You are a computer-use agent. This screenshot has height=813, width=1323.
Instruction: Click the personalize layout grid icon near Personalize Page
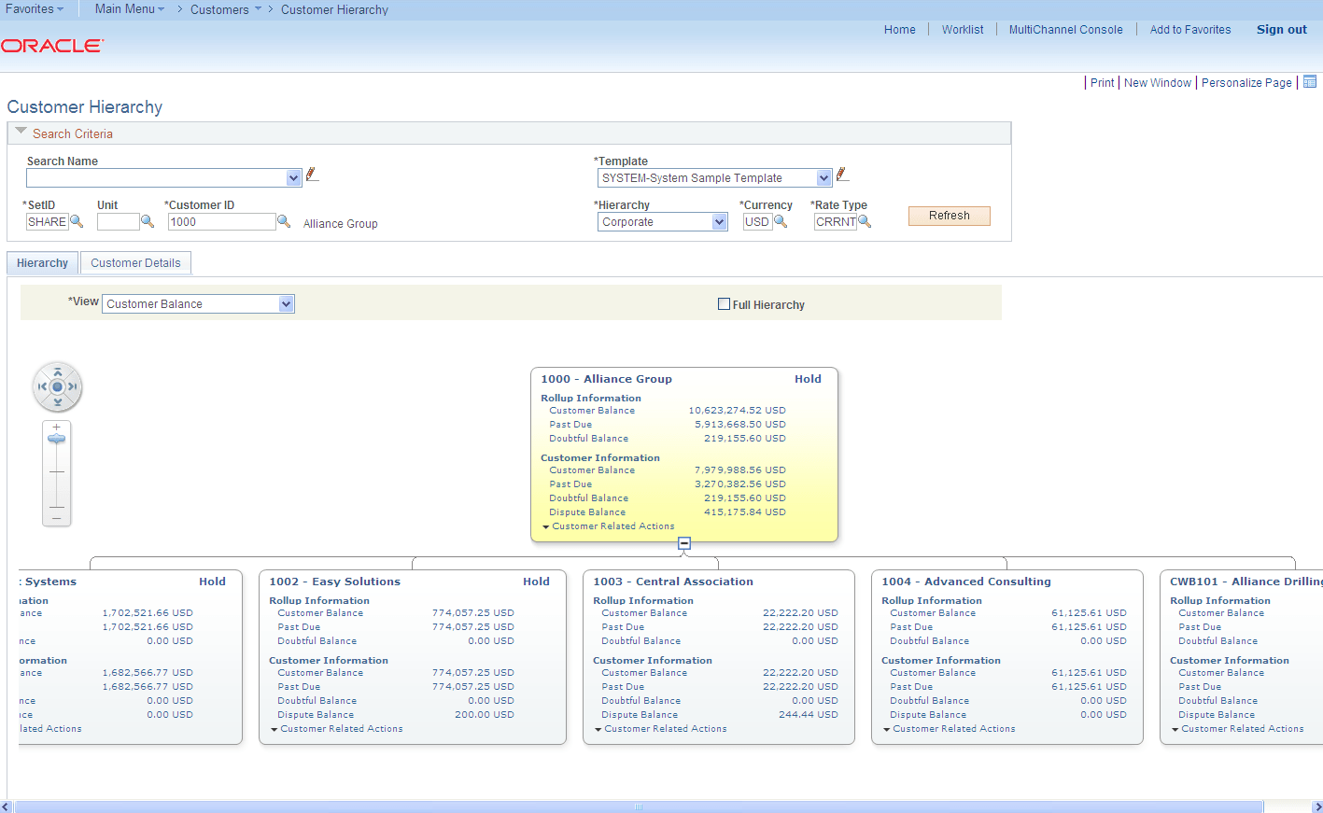coord(1310,82)
